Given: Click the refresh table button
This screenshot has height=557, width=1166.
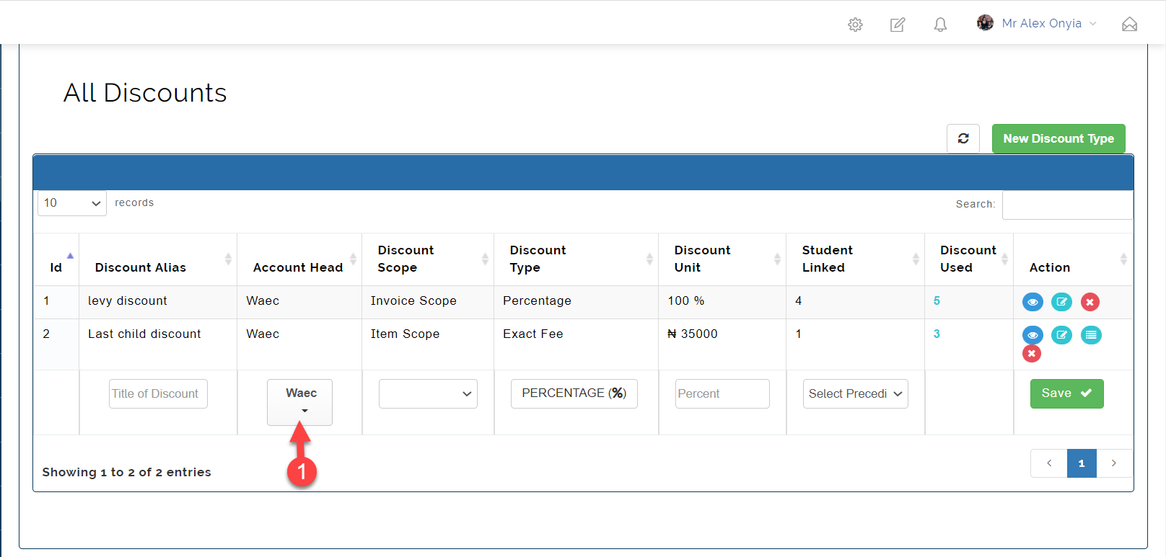Looking at the screenshot, I should 963,138.
